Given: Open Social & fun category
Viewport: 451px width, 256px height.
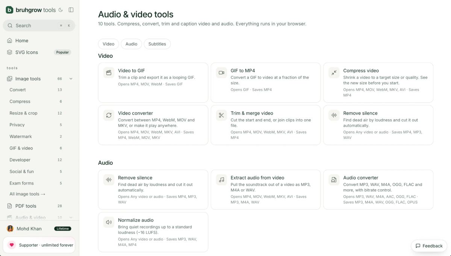Looking at the screenshot, I should click(x=36, y=171).
